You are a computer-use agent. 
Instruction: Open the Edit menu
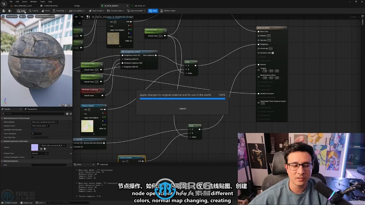17,2
